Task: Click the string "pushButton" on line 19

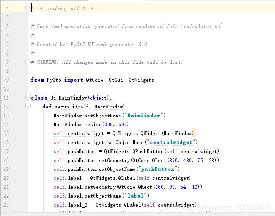Action: (x=158, y=169)
